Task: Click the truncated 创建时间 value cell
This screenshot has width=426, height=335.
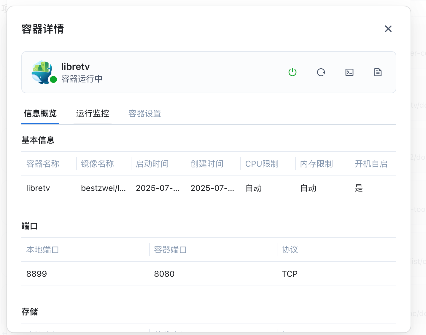Action: tap(212, 188)
